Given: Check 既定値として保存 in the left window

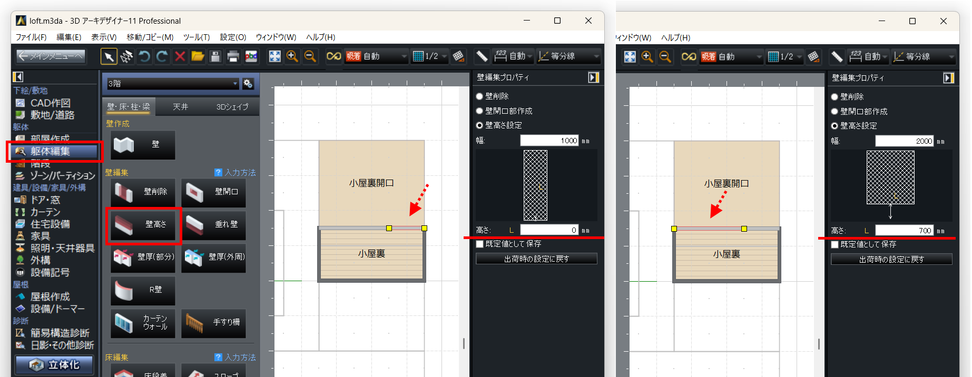Looking at the screenshot, I should pos(479,244).
